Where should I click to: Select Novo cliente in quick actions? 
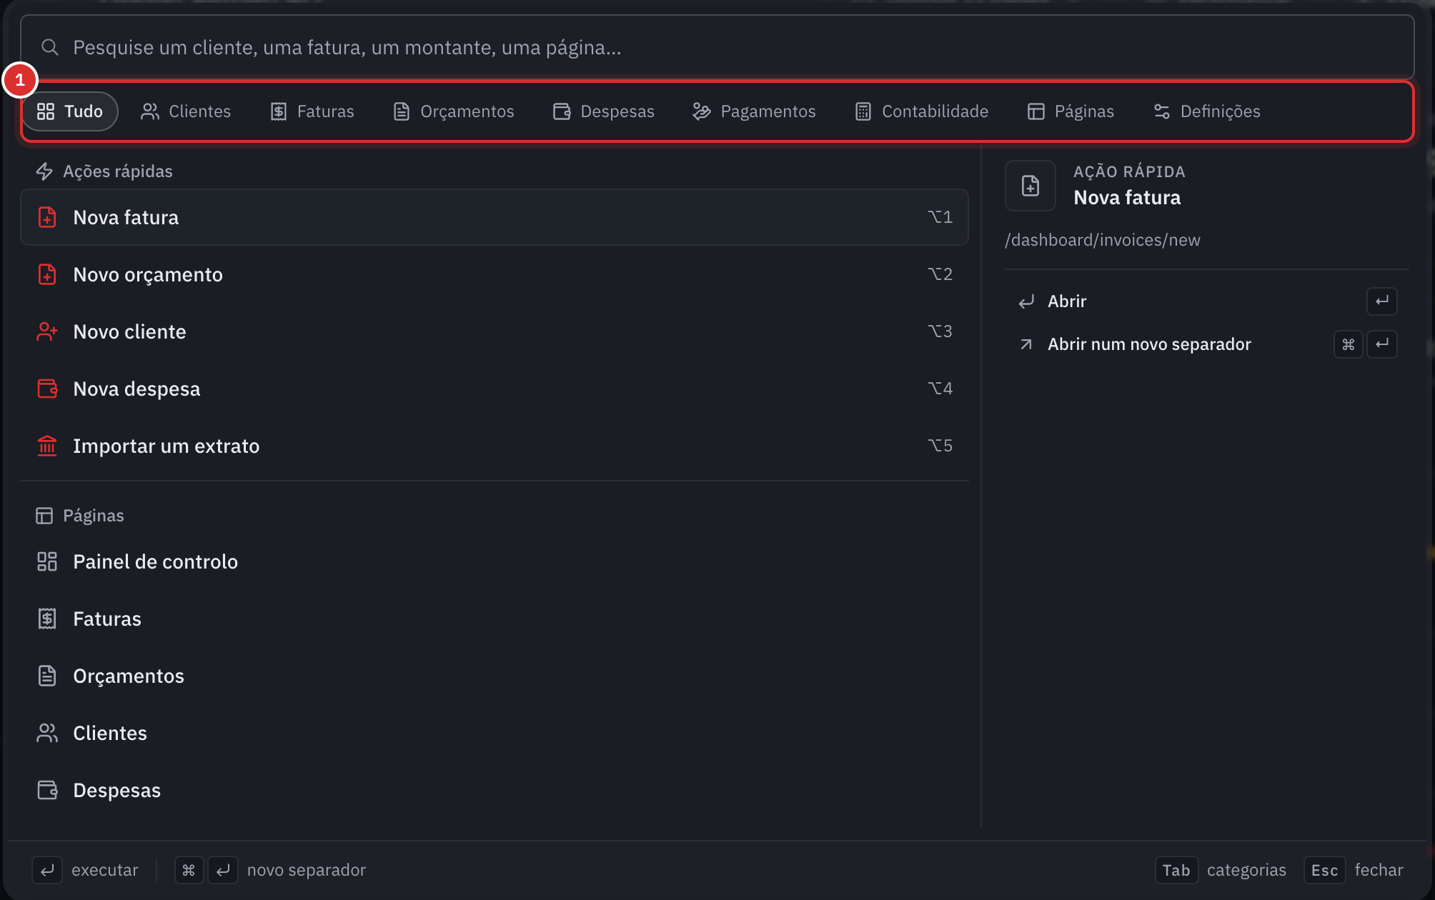tap(495, 331)
